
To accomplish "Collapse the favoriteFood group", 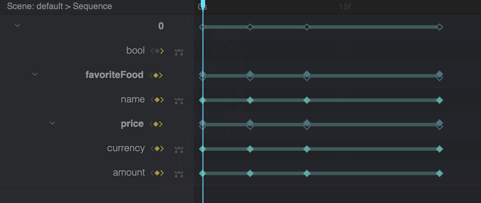I will [x=35, y=74].
